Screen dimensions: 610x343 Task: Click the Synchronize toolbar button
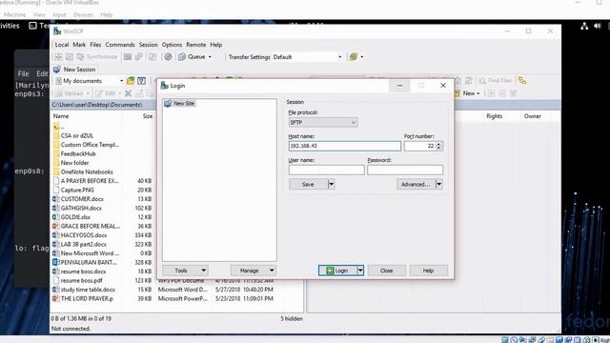97,57
